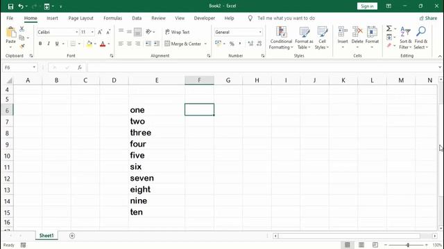Click the Insert Function fx icon
This screenshot has width=444, height=249.
pyautogui.click(x=80, y=68)
